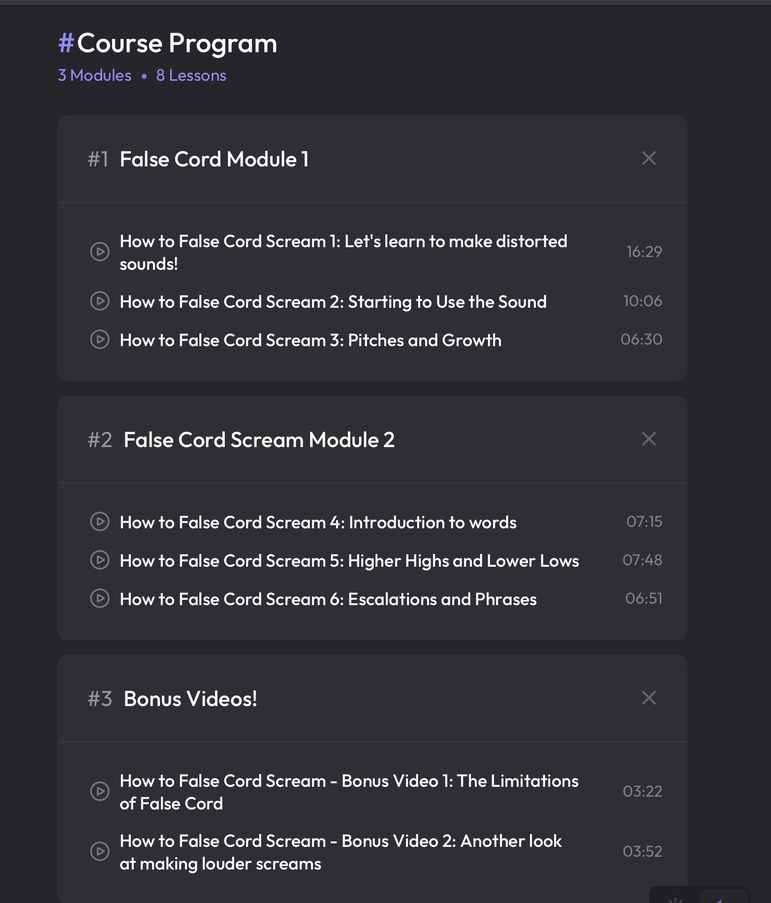Viewport: 771px width, 903px height.
Task: Click the play icon for 'Pitches and Growth'
Action: point(100,340)
